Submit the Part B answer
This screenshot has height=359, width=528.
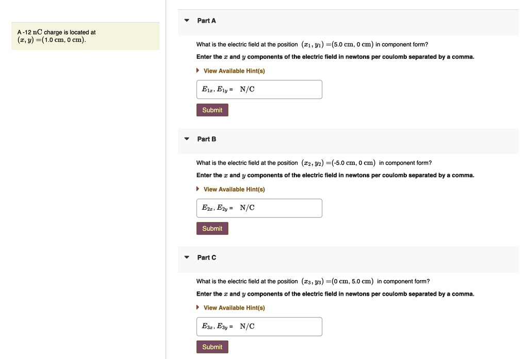tap(212, 229)
